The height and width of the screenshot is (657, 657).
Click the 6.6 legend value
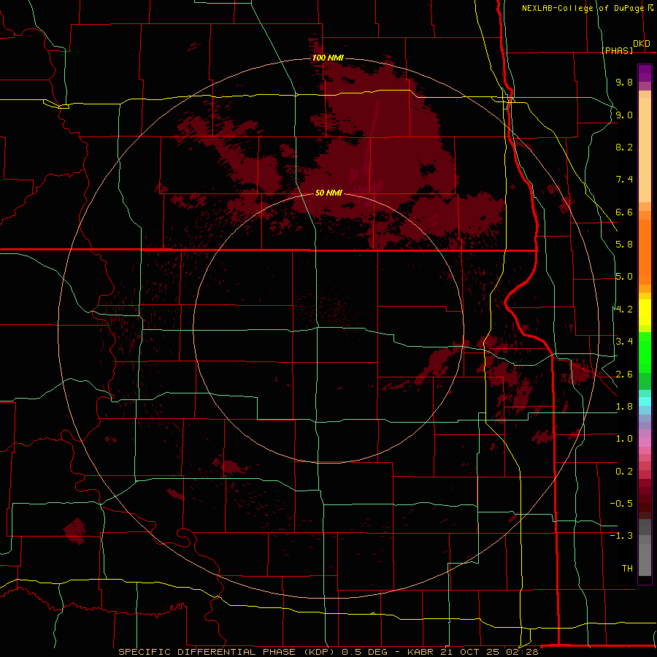coord(624,212)
